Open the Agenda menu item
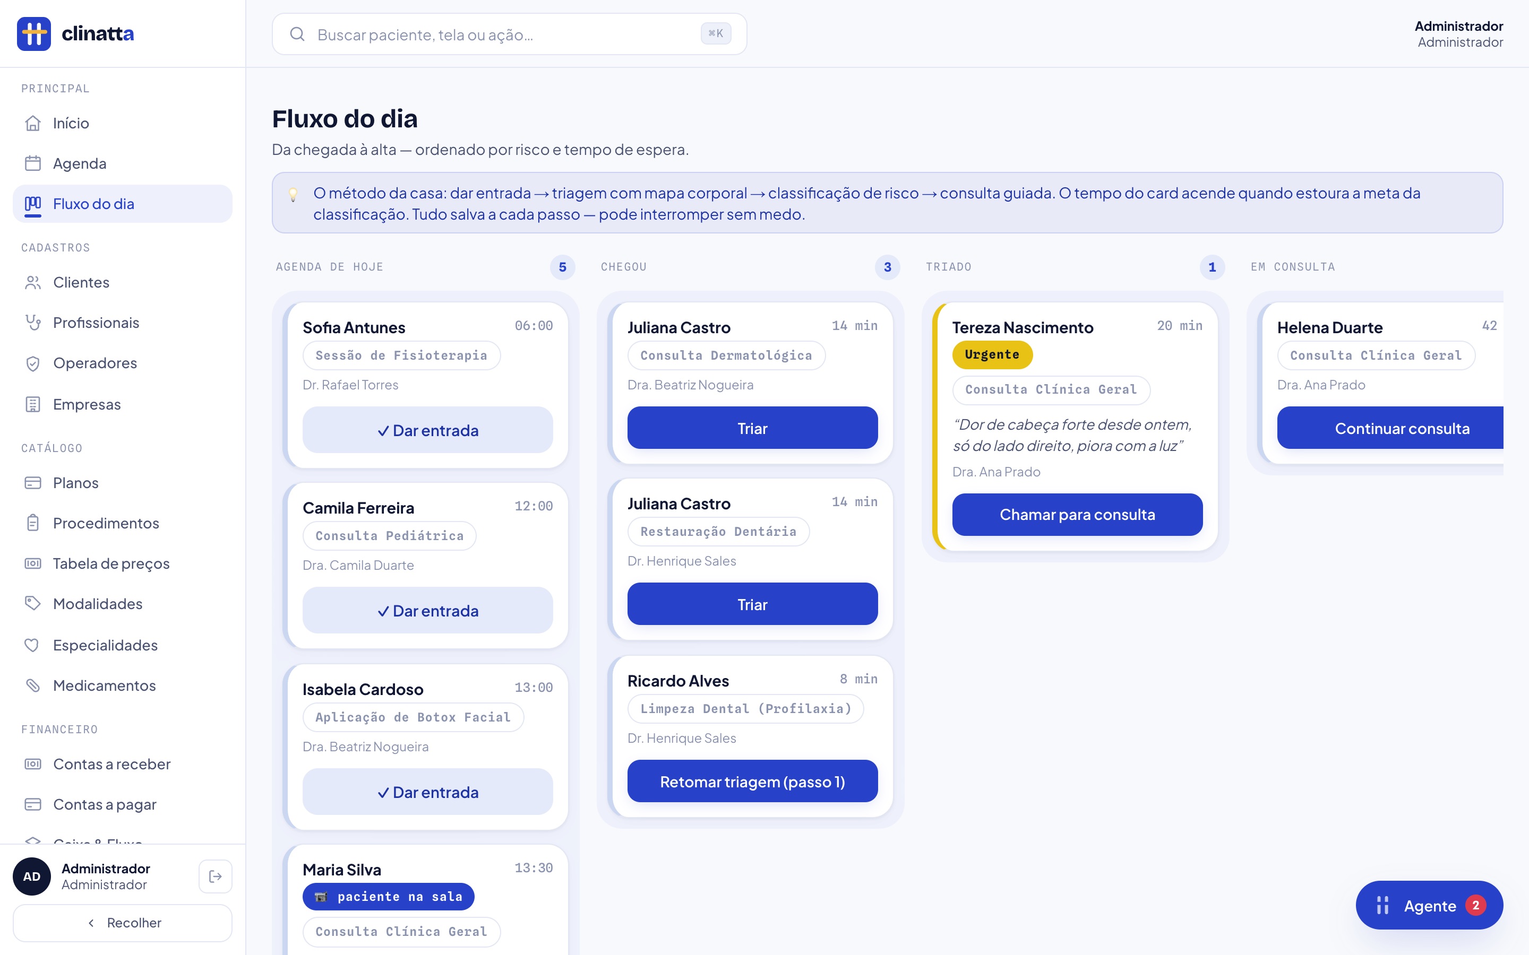Viewport: 1529px width, 955px height. click(123, 163)
